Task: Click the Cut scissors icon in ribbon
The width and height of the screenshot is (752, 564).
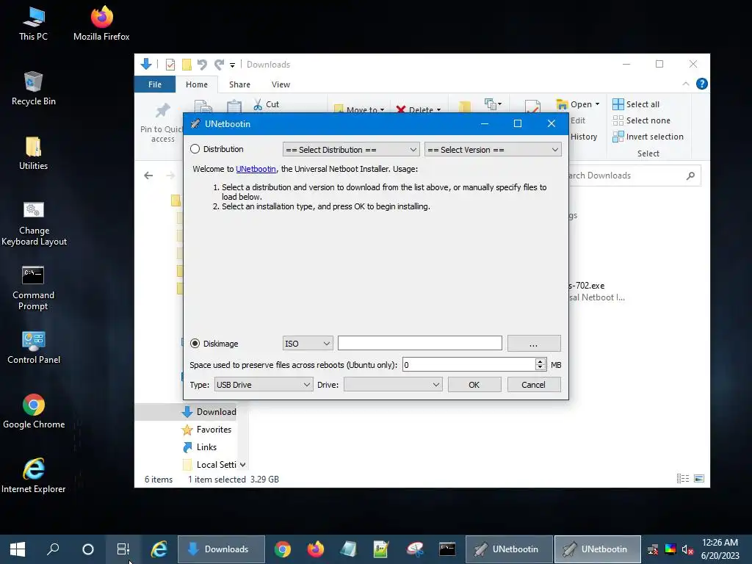Action: point(258,104)
